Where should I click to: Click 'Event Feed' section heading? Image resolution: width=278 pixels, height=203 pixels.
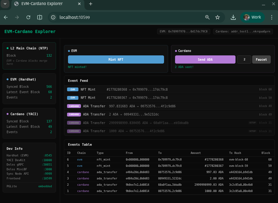pos(78,81)
